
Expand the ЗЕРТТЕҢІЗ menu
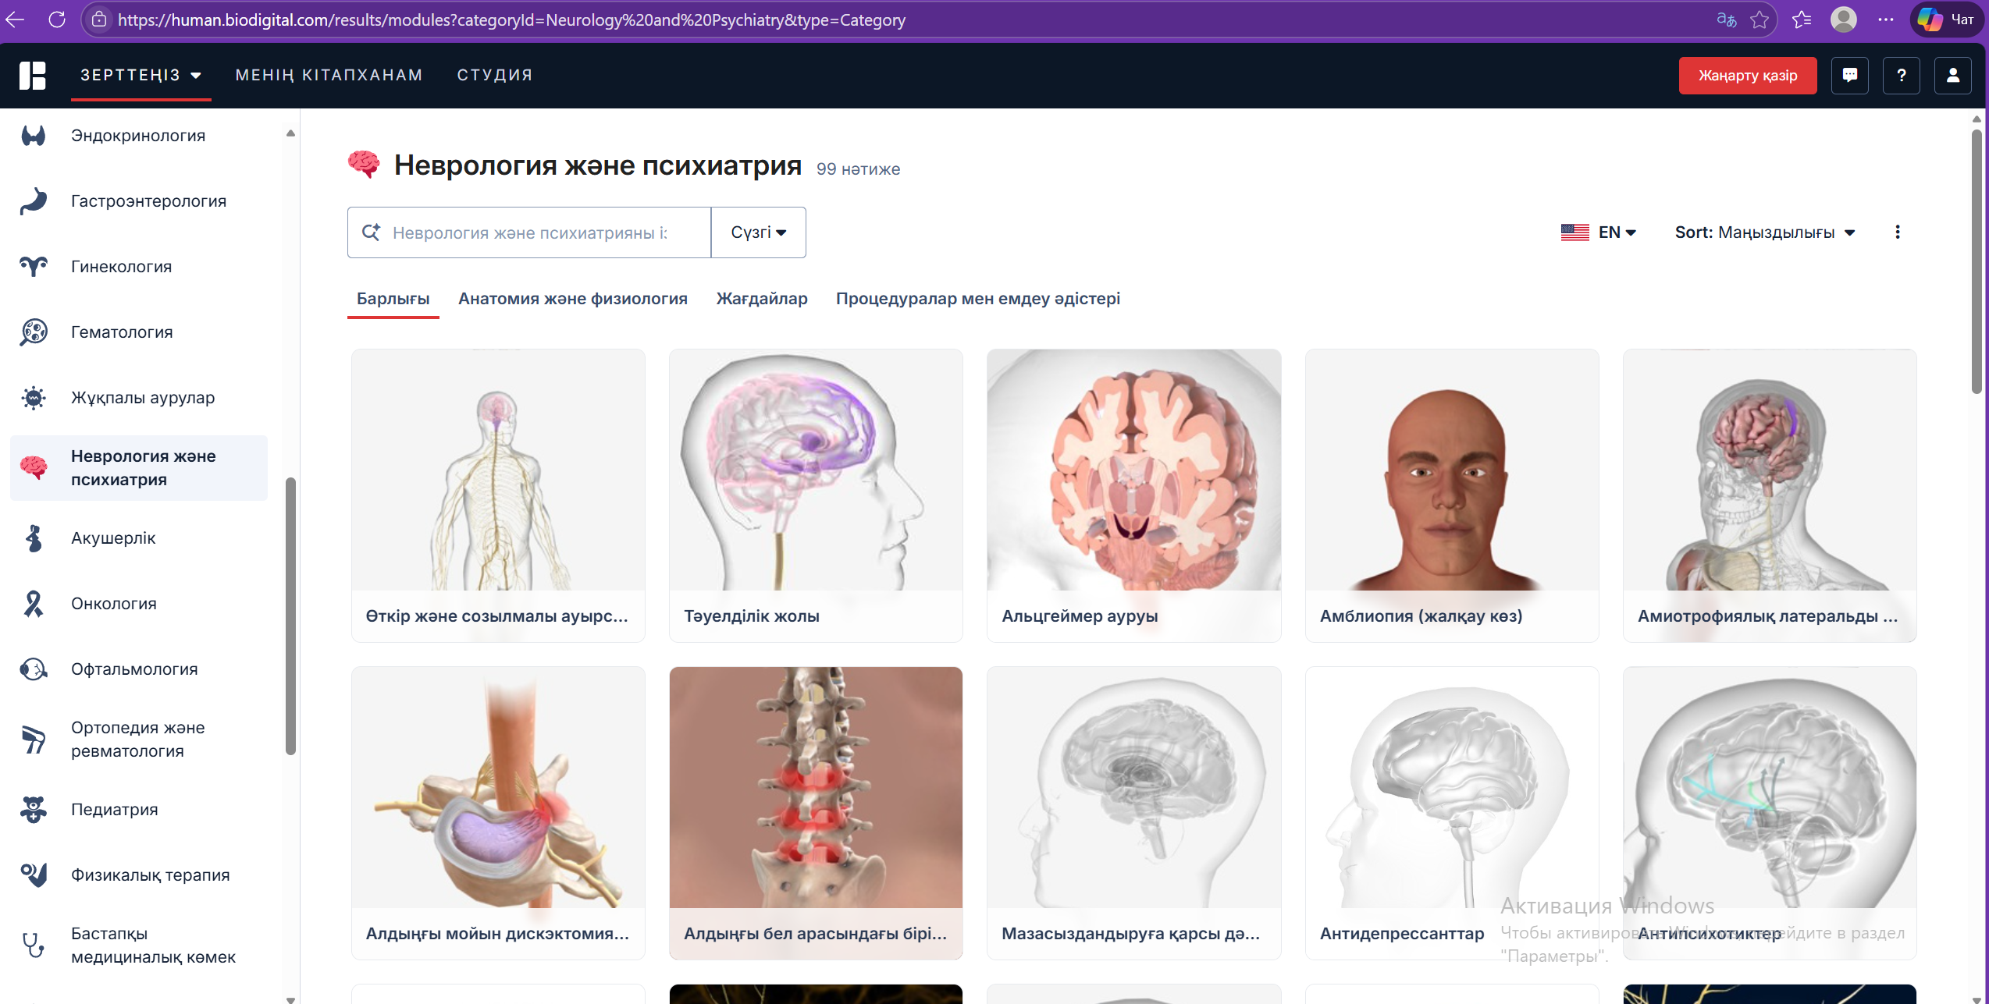point(141,75)
